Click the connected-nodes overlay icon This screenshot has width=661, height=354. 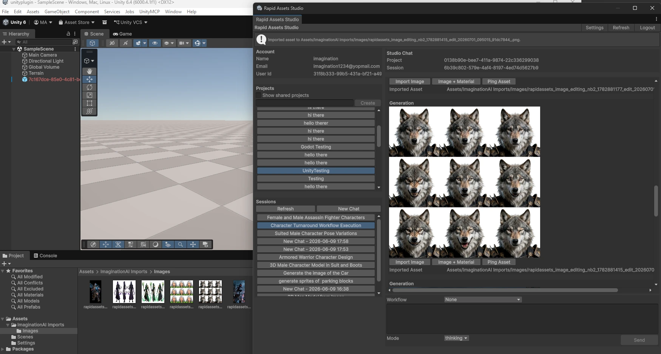pyautogui.click(x=193, y=244)
